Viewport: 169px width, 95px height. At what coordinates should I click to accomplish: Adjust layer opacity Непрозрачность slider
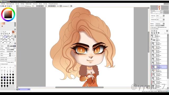pyautogui.click(x=160, y=26)
